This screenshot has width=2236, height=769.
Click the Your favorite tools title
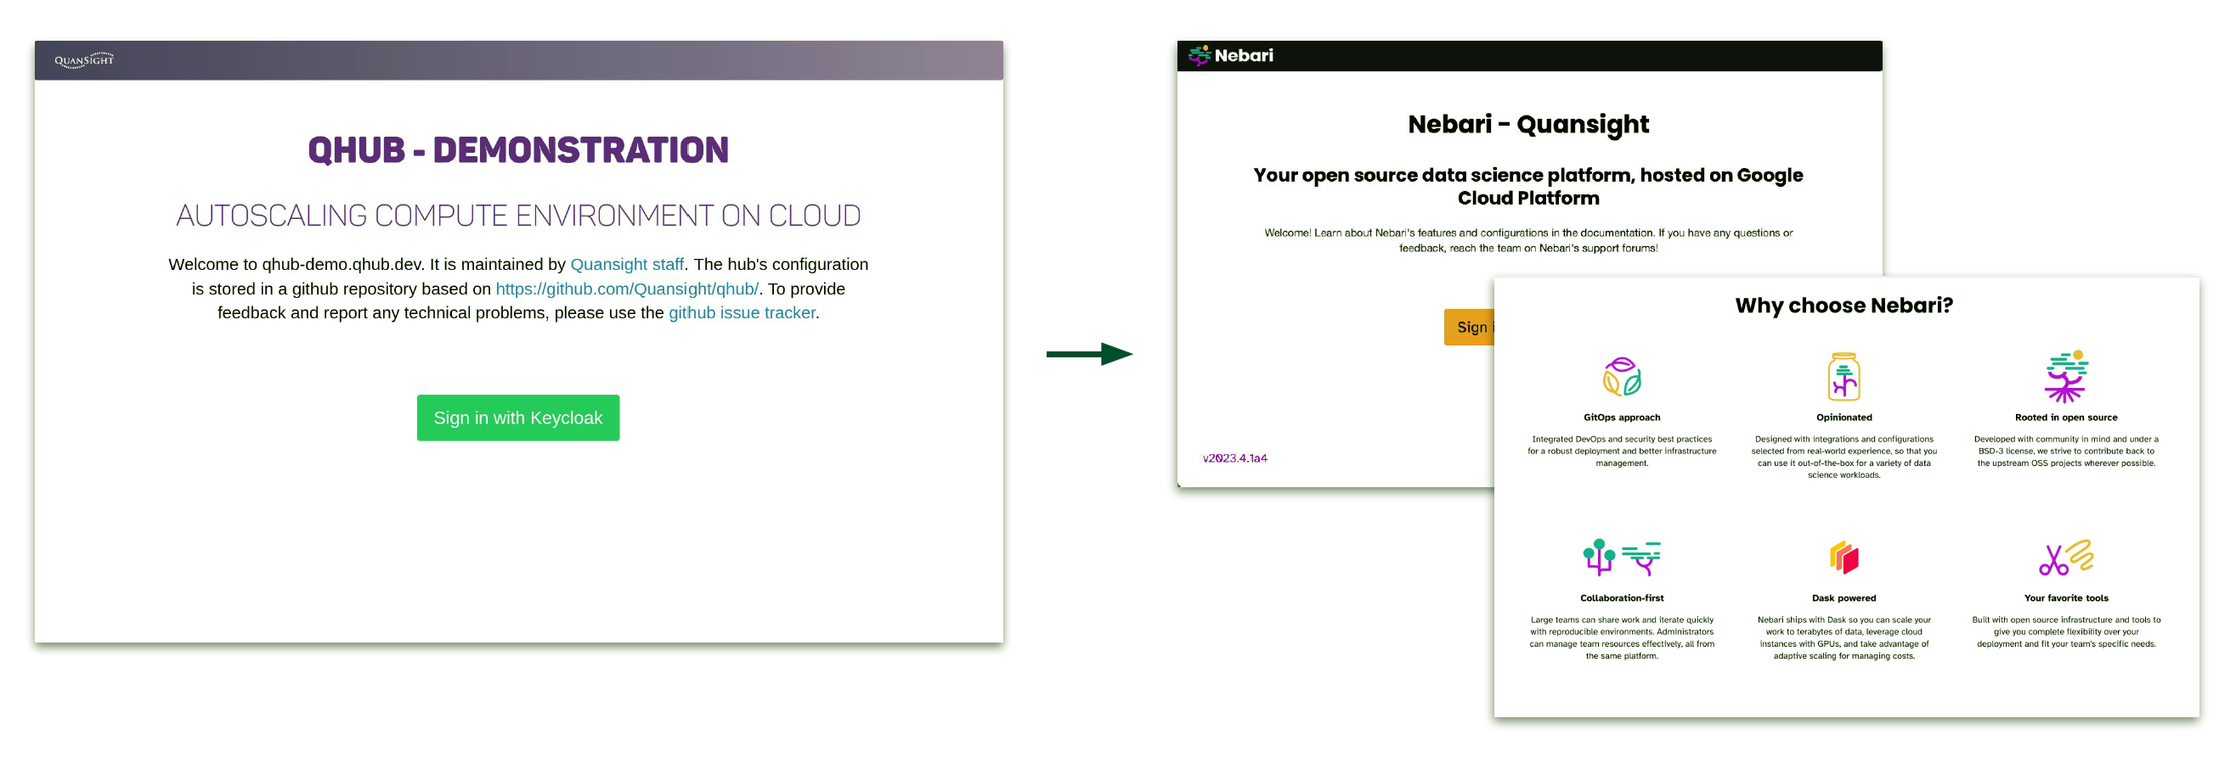(x=2066, y=598)
